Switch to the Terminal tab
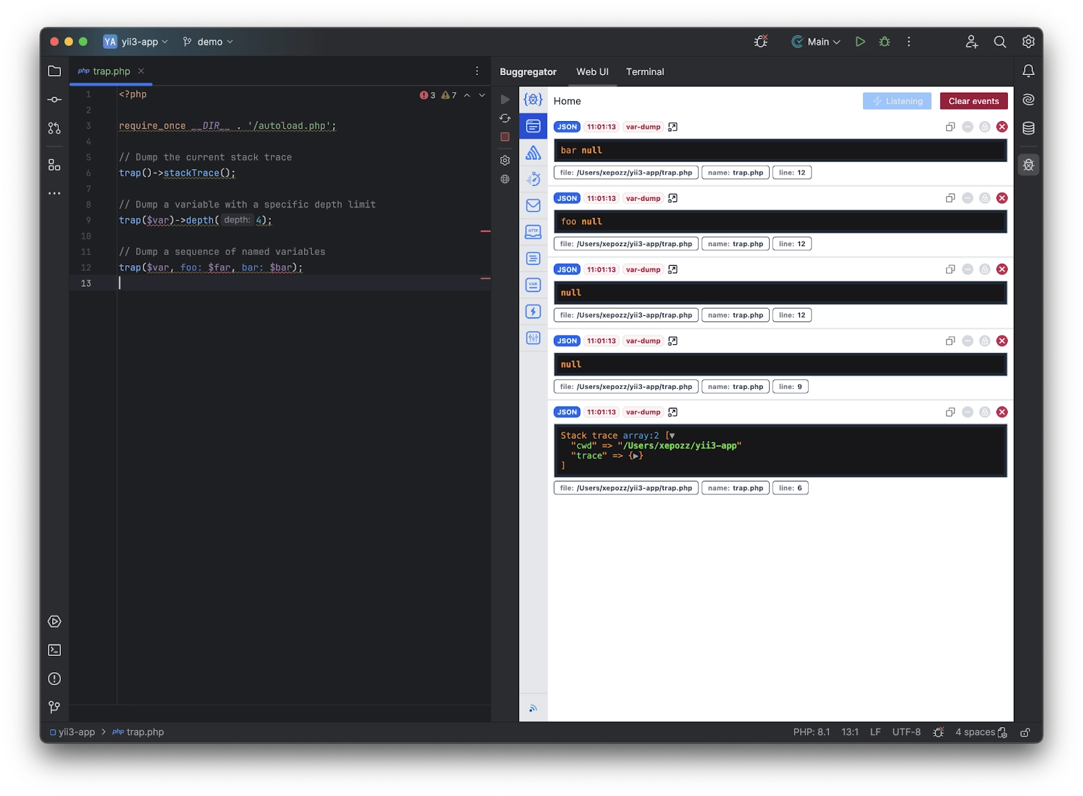The image size is (1083, 796). tap(644, 72)
